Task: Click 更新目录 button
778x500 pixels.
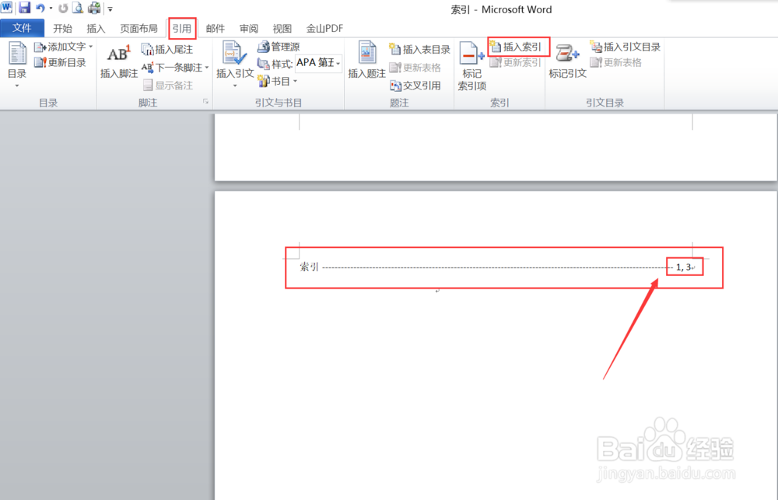Action: tap(60, 62)
